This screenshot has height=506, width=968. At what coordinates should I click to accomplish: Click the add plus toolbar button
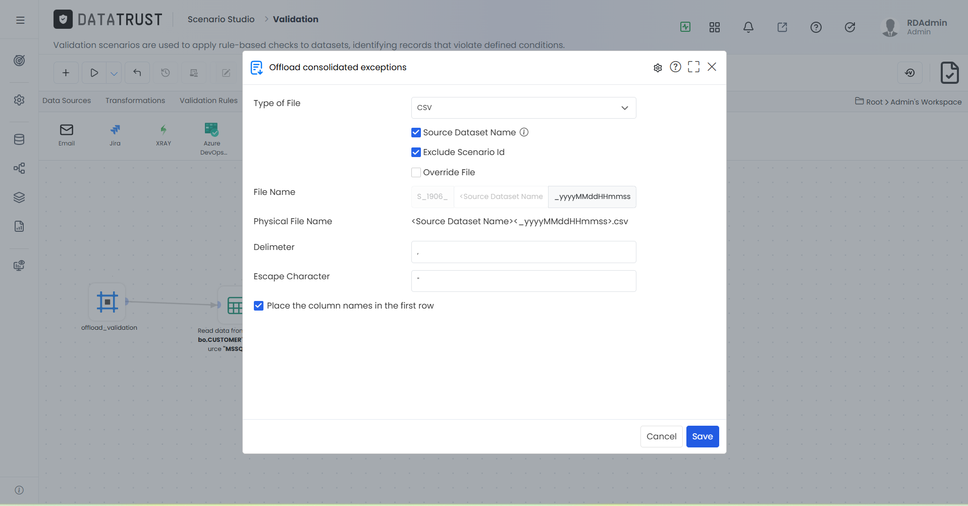coord(66,73)
